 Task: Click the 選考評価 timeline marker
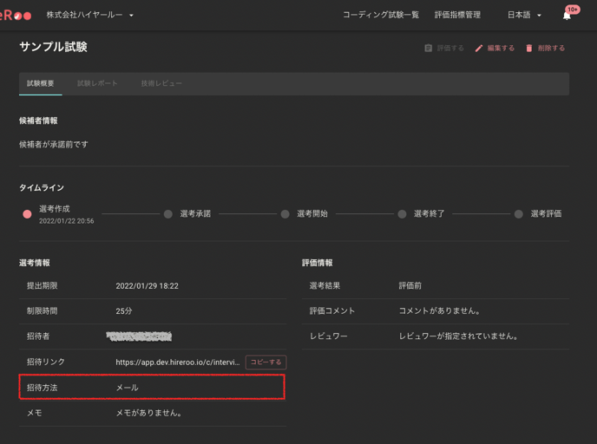[x=519, y=214]
